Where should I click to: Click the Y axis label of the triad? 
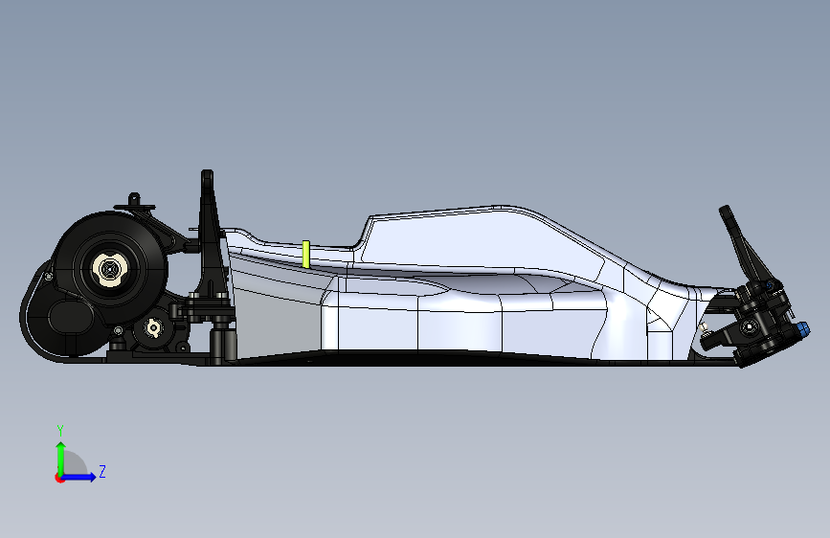click(x=60, y=430)
